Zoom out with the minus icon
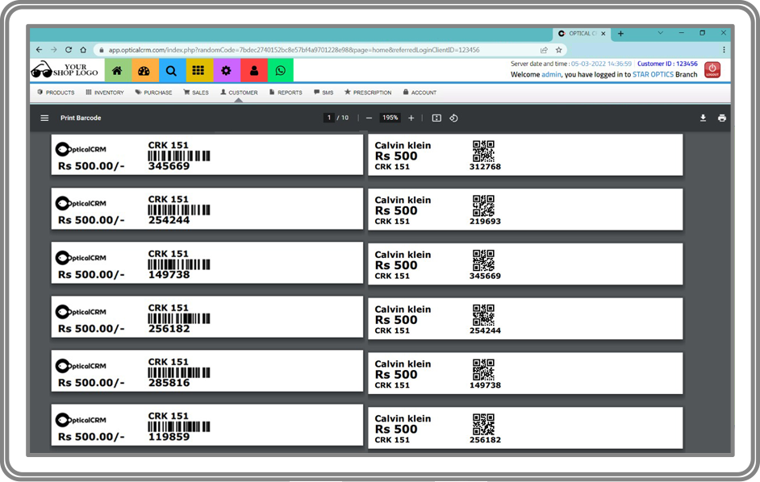760x482 pixels. coord(369,118)
